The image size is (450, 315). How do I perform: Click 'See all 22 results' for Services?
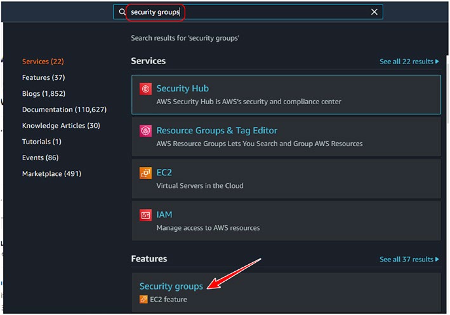point(409,62)
